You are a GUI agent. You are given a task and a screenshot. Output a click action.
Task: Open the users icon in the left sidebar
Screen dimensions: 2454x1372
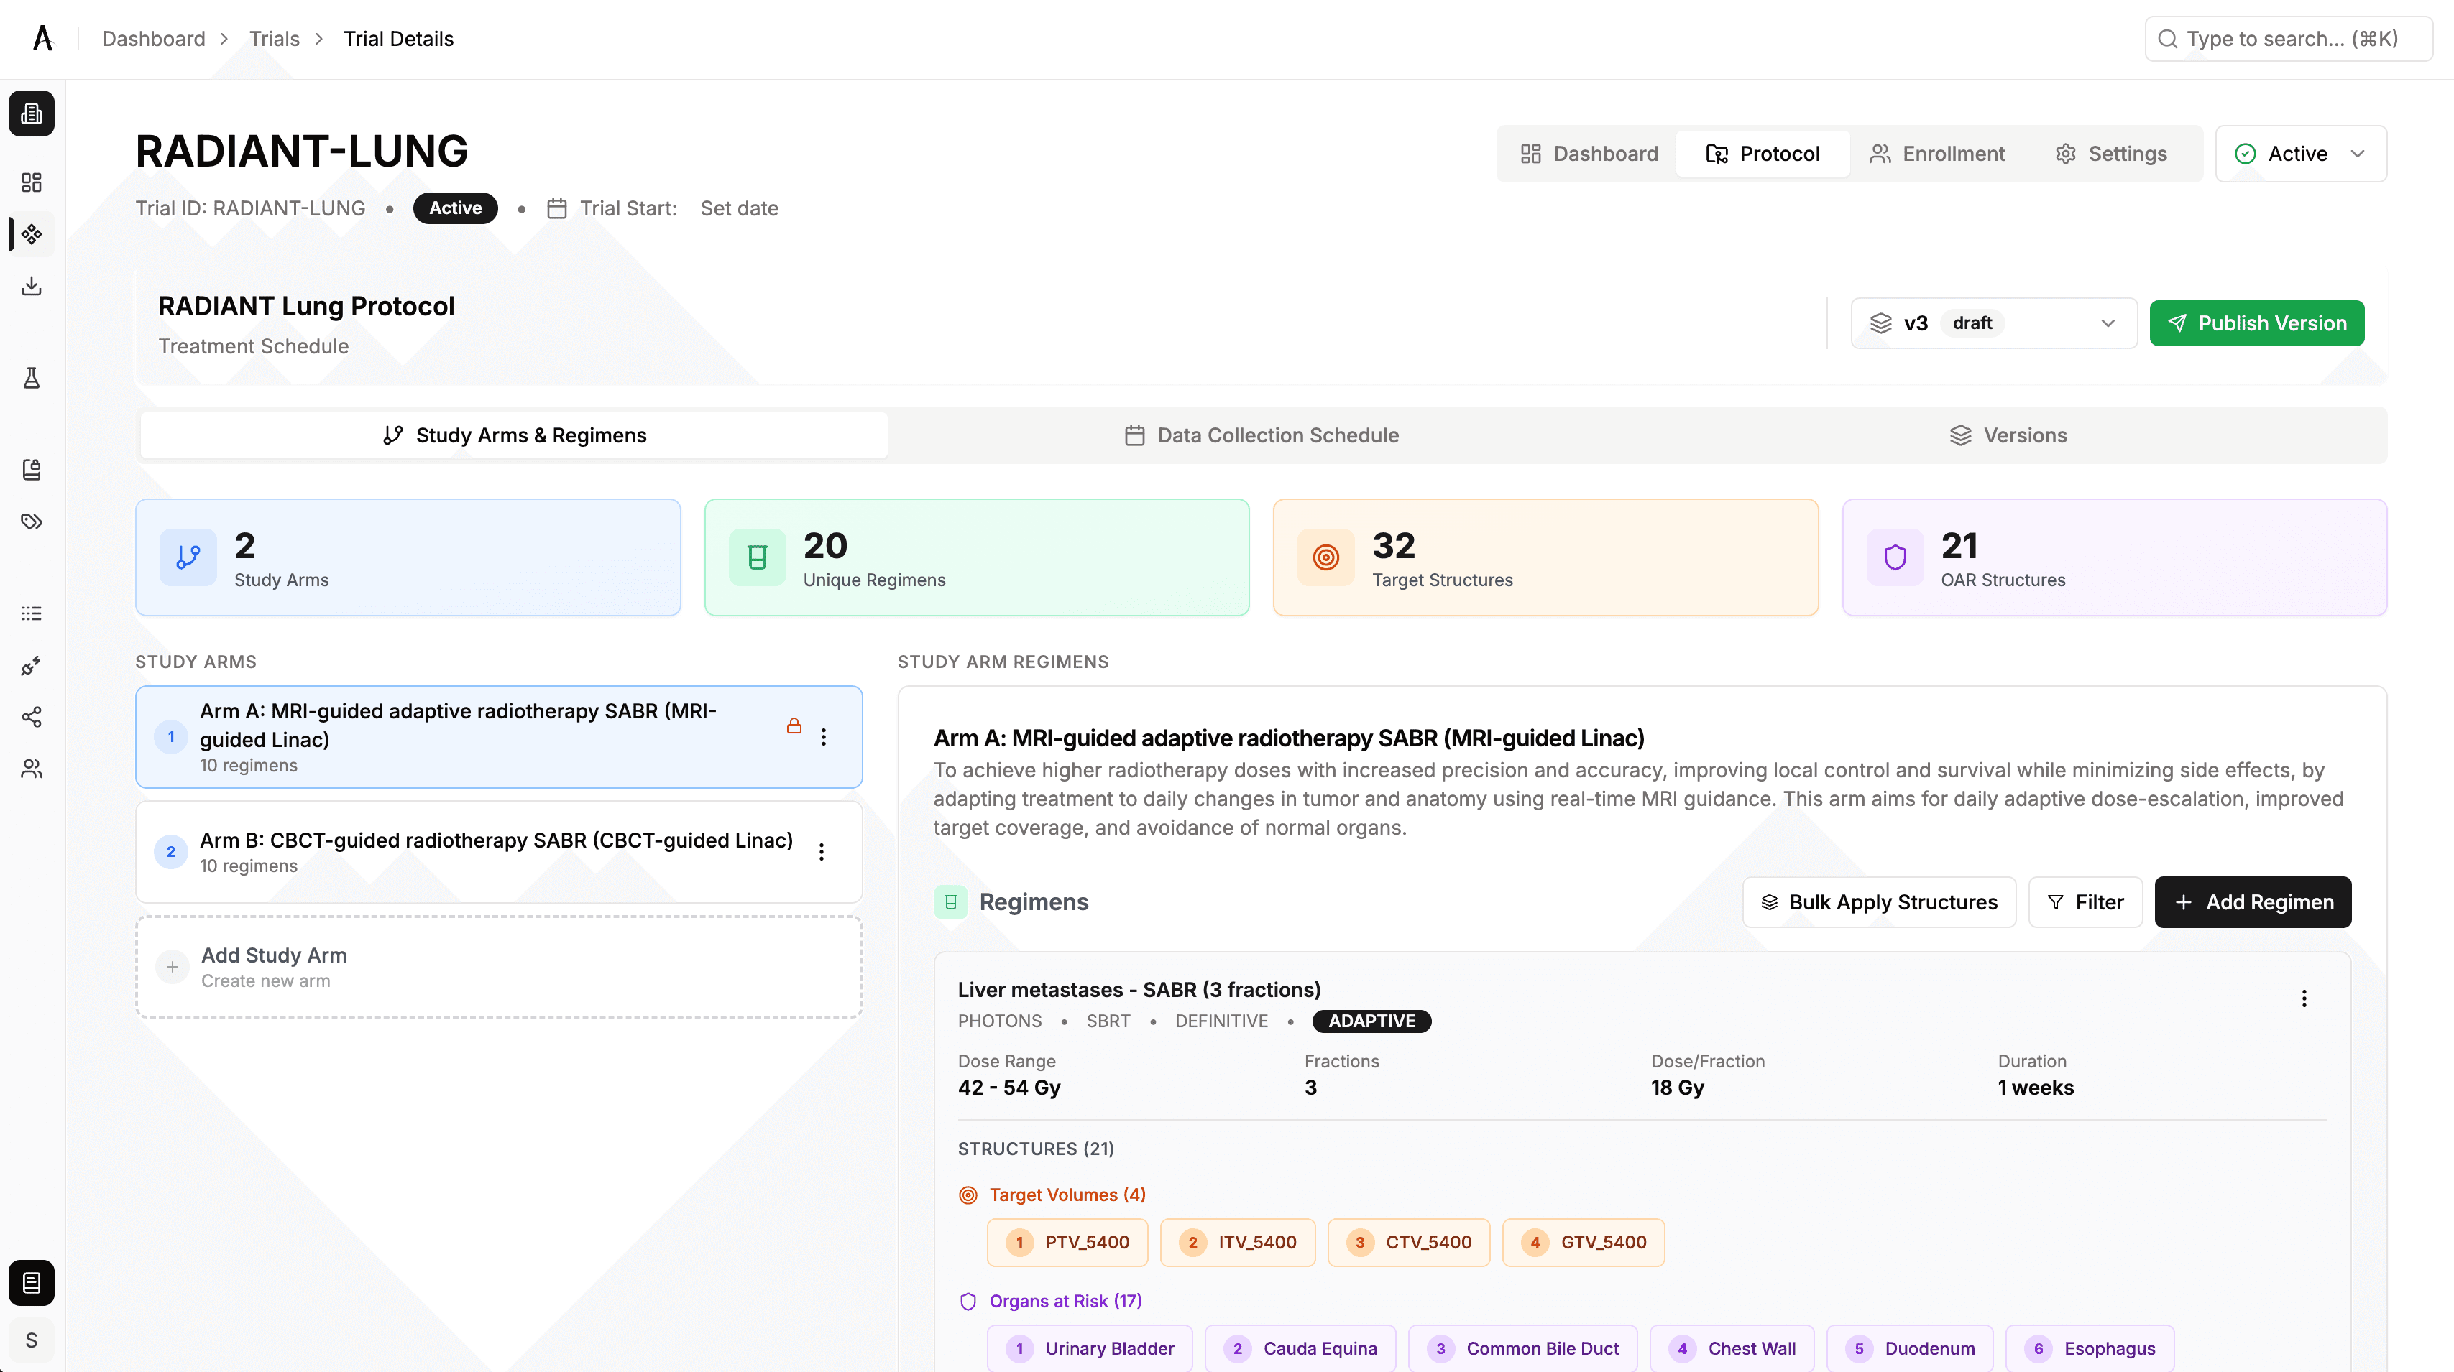click(x=32, y=769)
